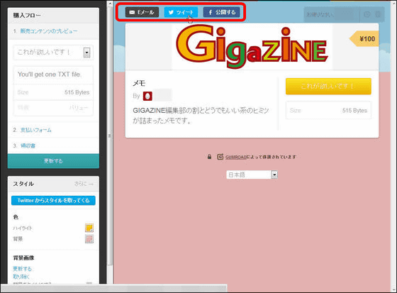
Task: Click 'You'll get one TXT file' text
Action: point(50,74)
